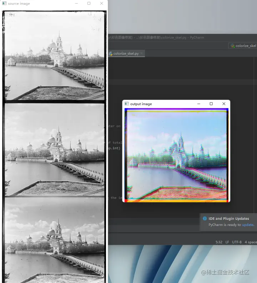Minimize the source image window

tap(76, 4)
